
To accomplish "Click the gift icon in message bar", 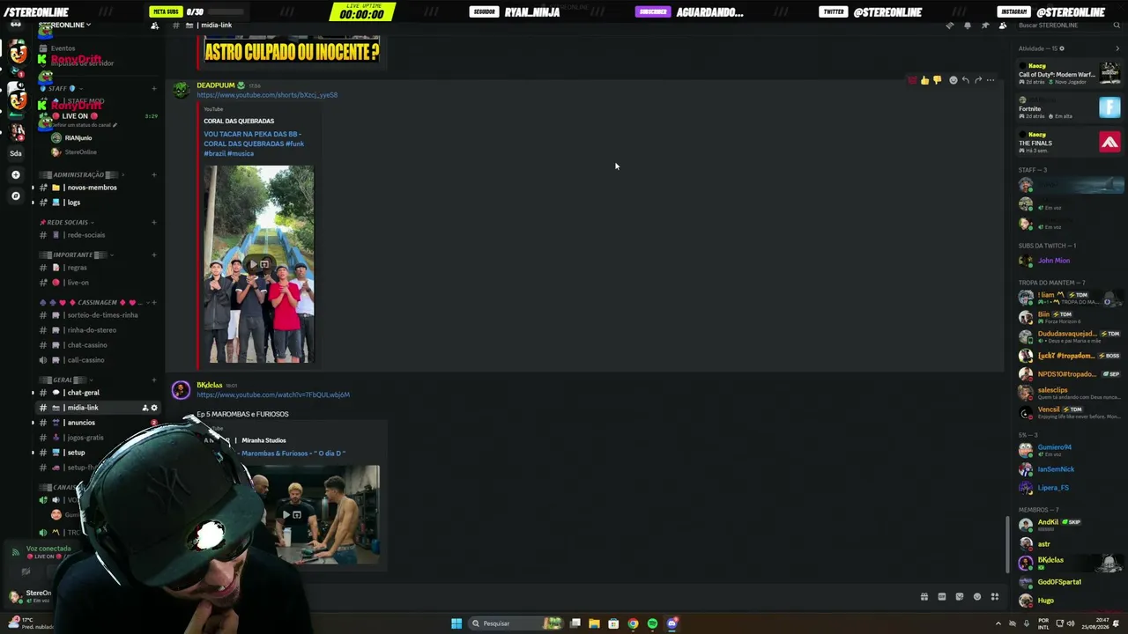I will pyautogui.click(x=924, y=597).
